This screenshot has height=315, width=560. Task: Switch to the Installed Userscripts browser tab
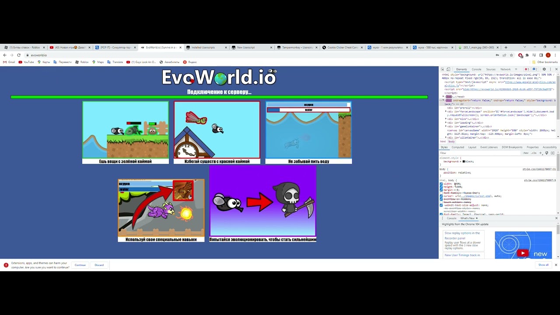(206, 47)
